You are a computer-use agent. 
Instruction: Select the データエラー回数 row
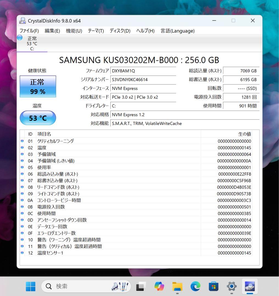[x=136, y=227]
